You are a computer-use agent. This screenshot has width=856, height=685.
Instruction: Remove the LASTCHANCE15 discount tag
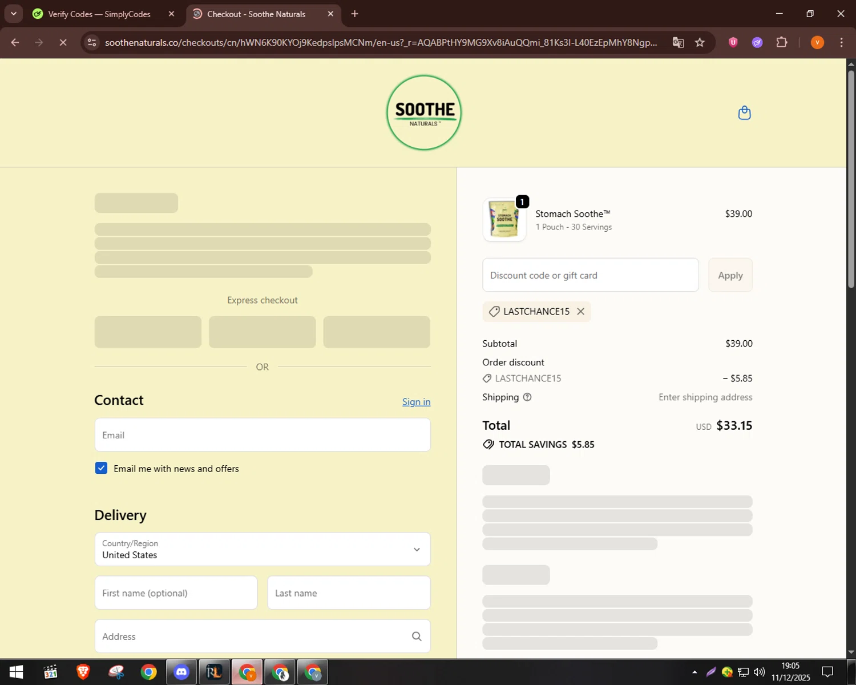[580, 311]
